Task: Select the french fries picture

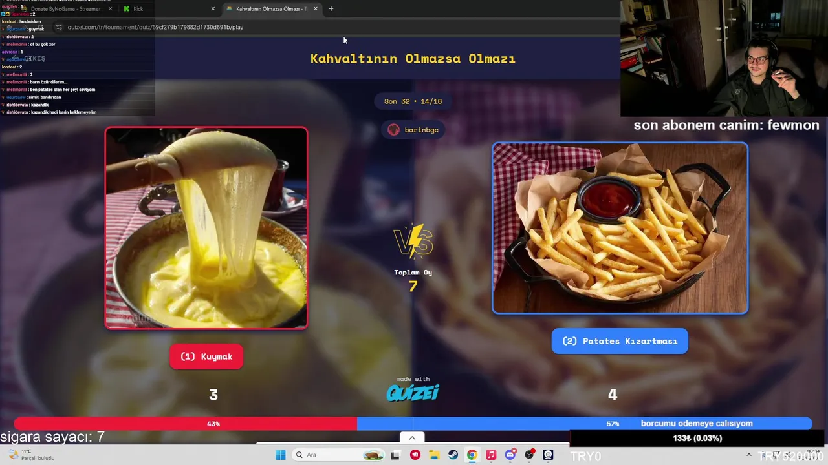Action: point(620,228)
